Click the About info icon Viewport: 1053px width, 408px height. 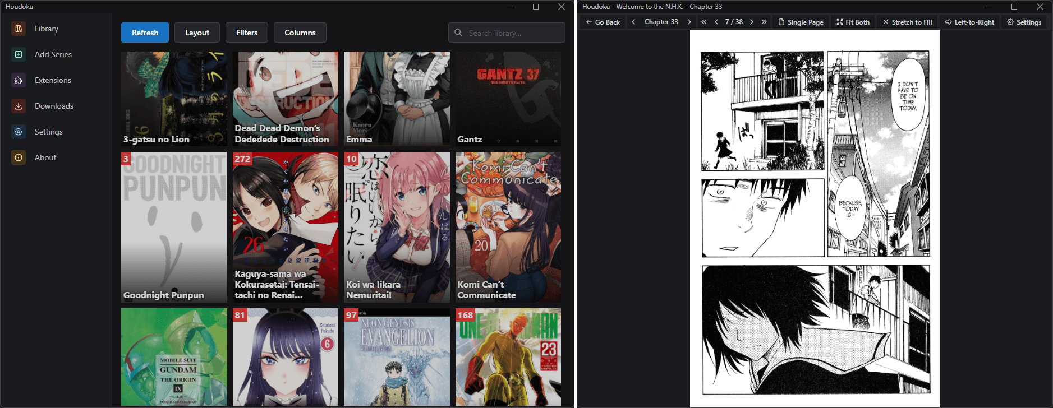coord(19,157)
